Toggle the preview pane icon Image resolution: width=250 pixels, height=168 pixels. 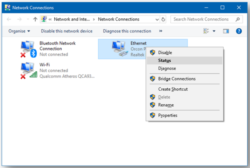coord(226,31)
